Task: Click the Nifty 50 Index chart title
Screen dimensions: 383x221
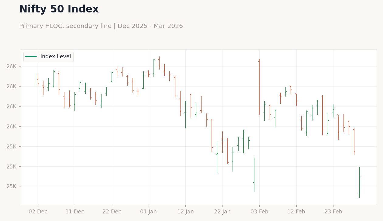Action: point(59,9)
